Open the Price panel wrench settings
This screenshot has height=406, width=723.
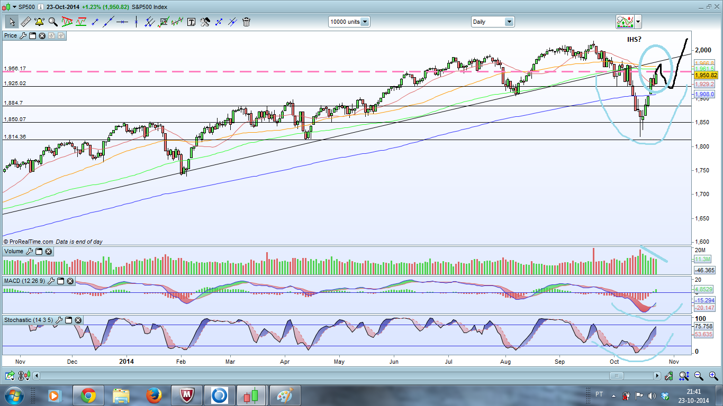tap(23, 35)
